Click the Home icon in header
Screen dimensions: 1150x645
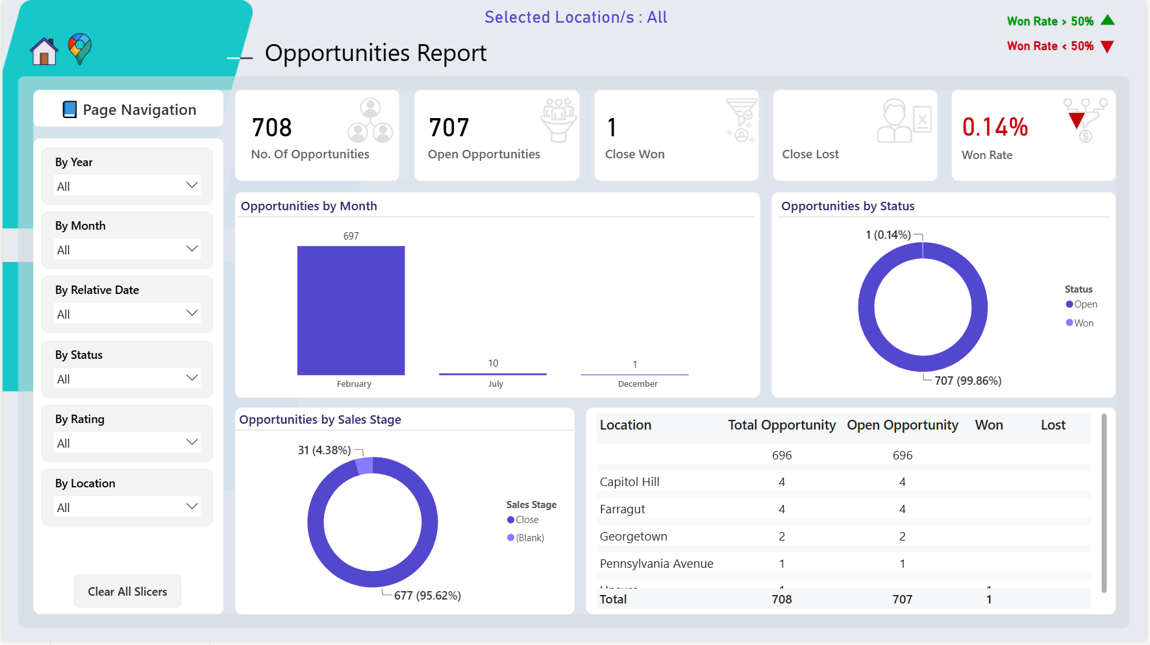[44, 51]
